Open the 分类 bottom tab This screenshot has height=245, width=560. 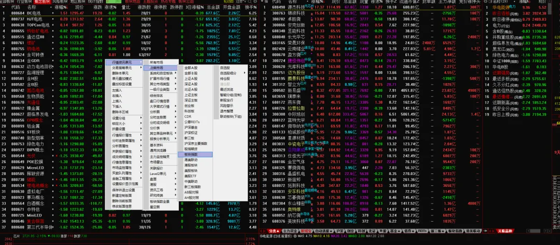coord(274,231)
